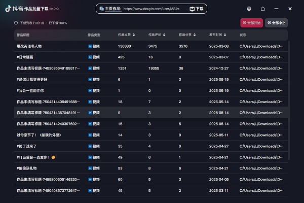Click video icon in 7504314367048191 row

pos(90,113)
